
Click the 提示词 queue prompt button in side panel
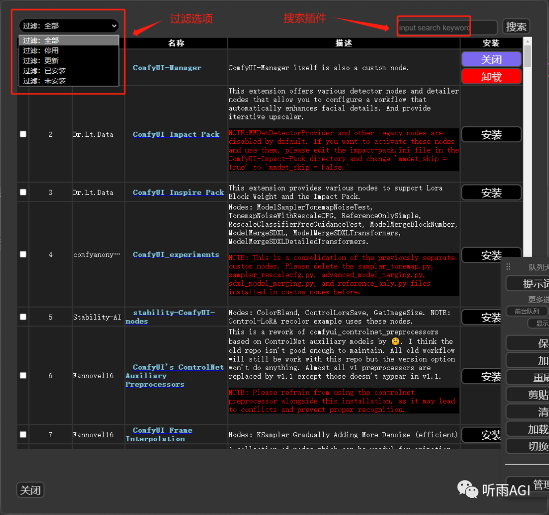(528, 284)
